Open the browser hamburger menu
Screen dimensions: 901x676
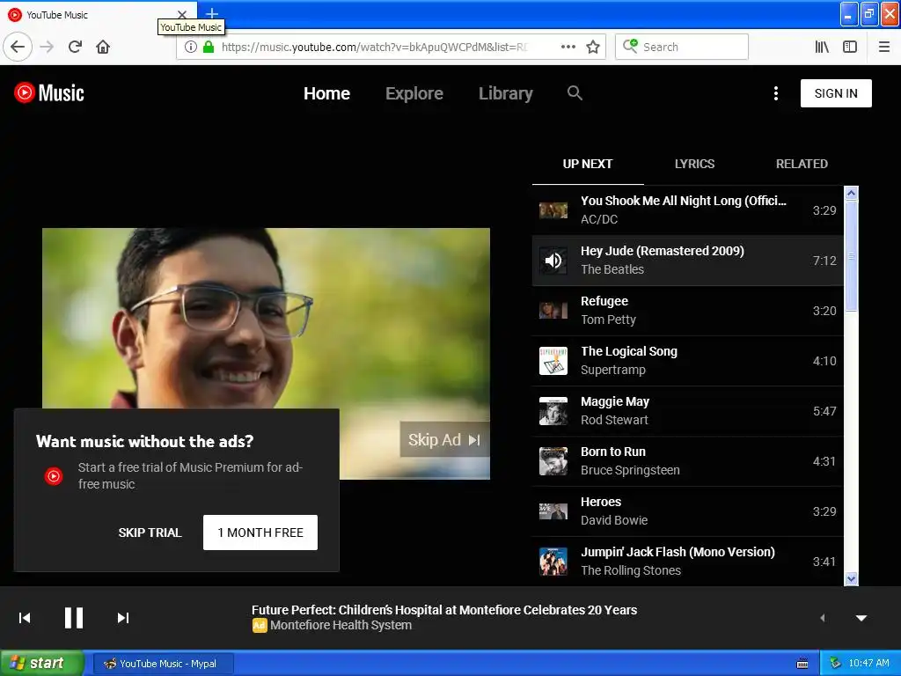884,47
